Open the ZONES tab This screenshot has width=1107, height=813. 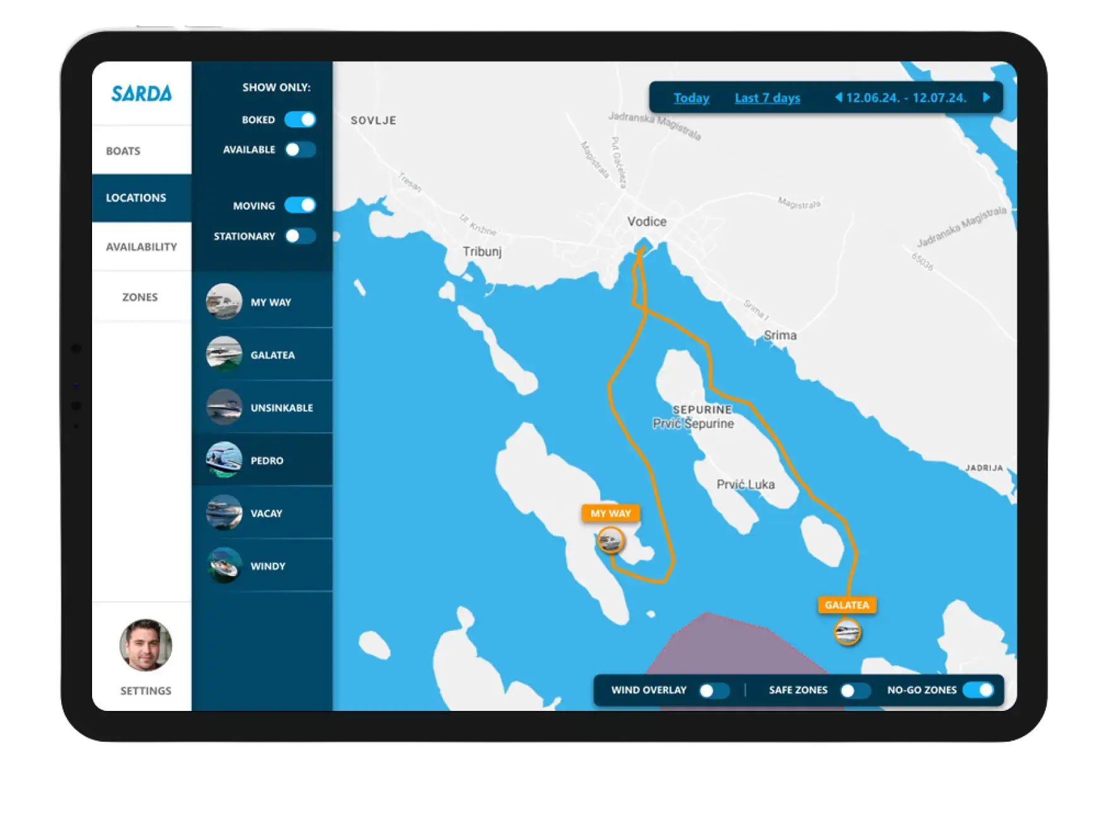coord(139,296)
